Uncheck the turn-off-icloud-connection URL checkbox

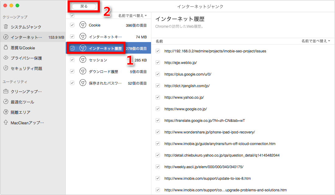pos(158,144)
